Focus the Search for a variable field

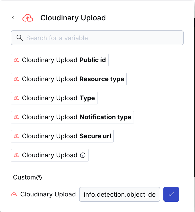pyautogui.click(x=97, y=38)
